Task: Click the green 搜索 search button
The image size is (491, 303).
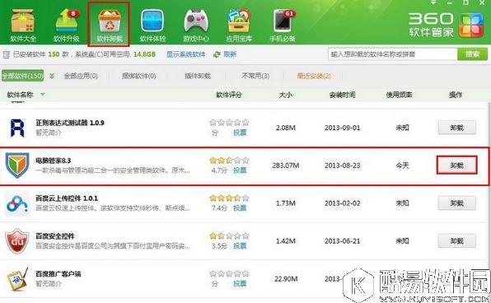Action: [472, 54]
